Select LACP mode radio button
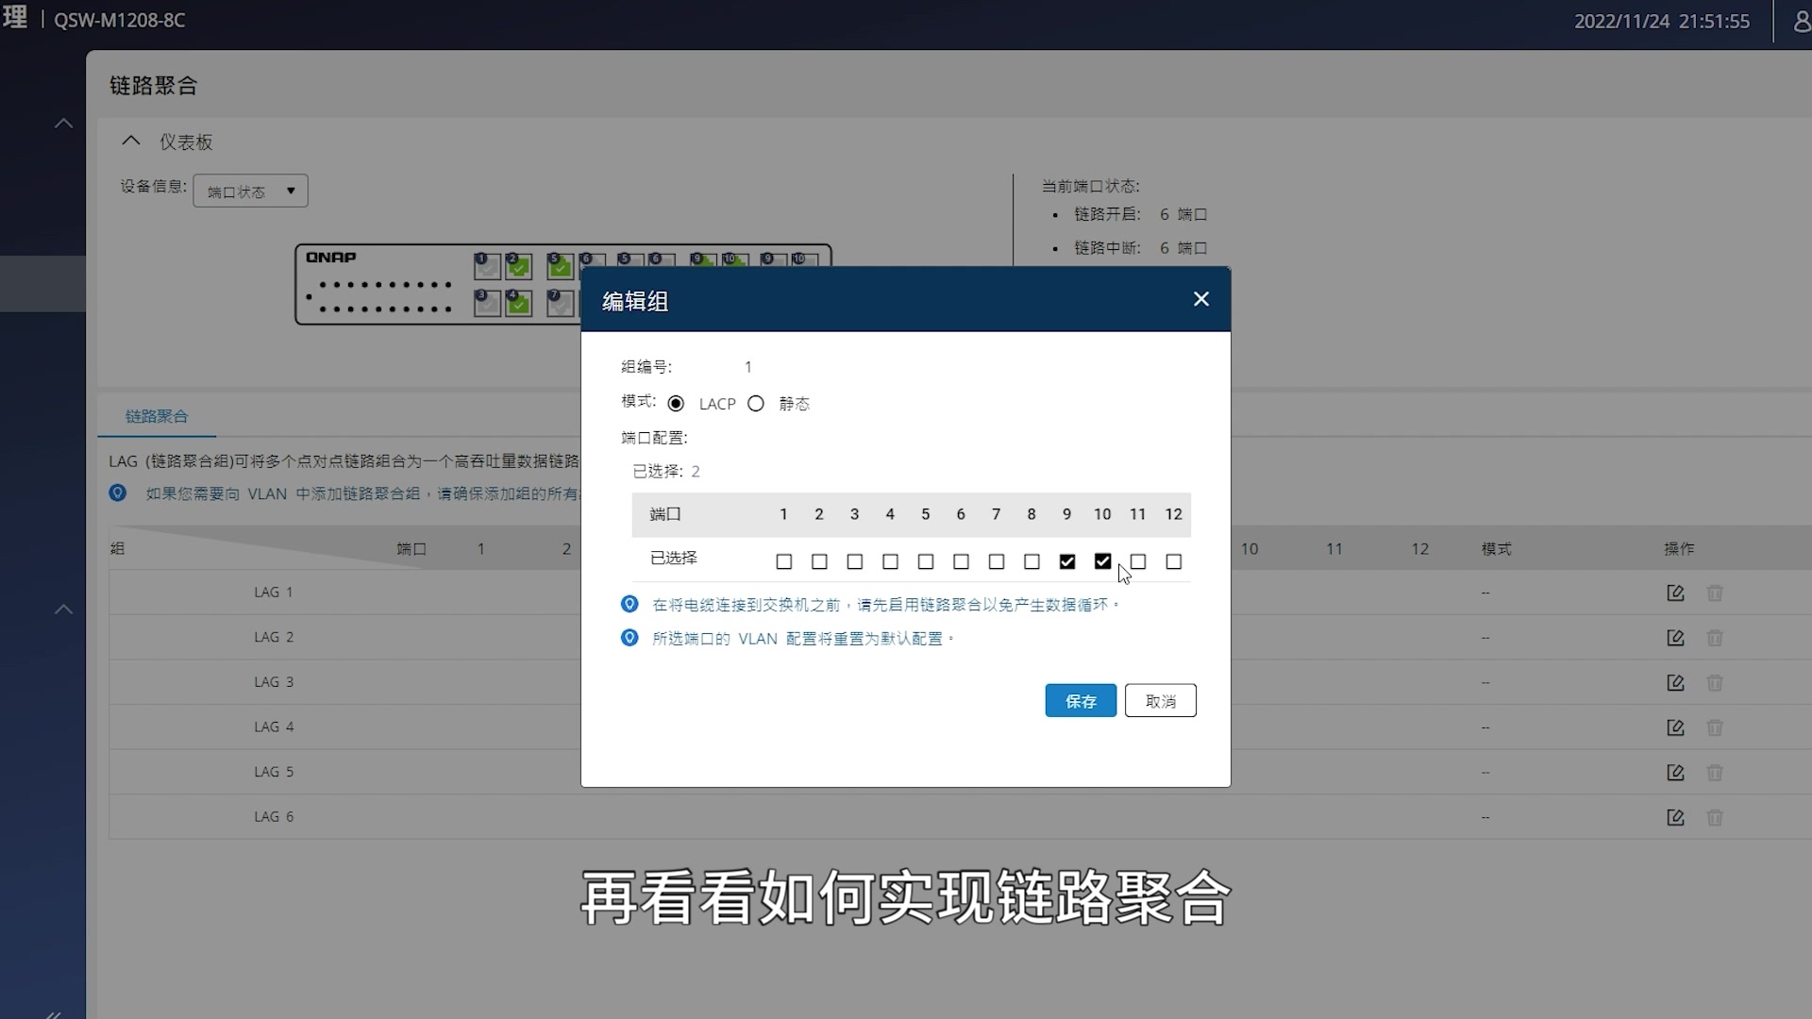 coord(676,404)
